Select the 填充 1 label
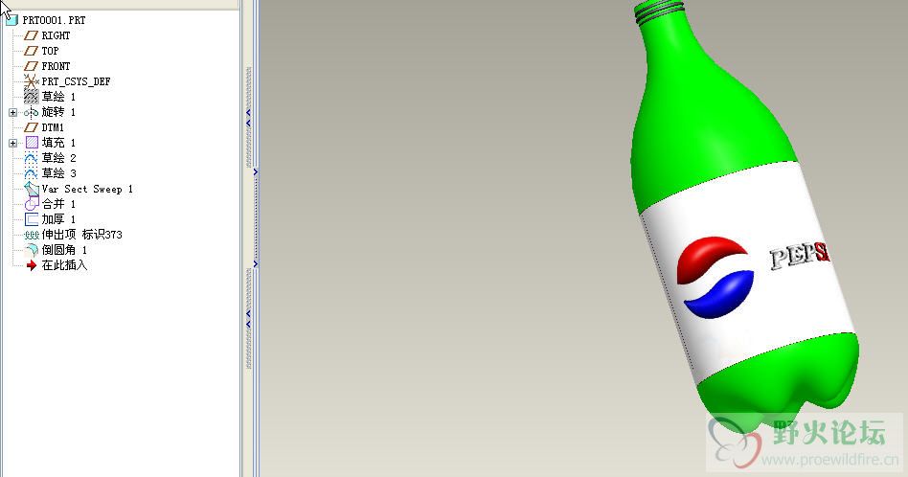Screen dimensions: 908x477 click(58, 143)
